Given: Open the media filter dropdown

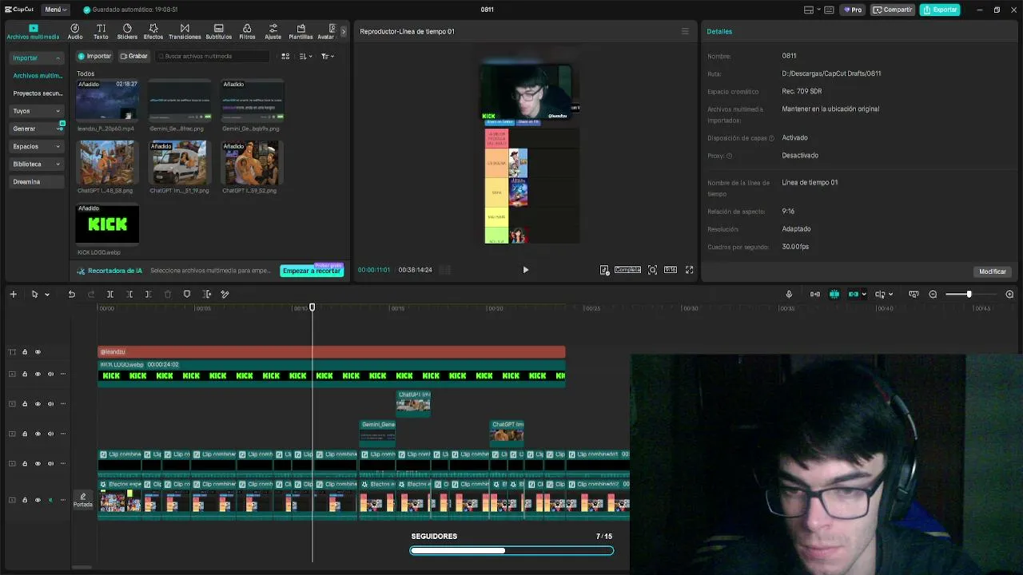Looking at the screenshot, I should (327, 57).
